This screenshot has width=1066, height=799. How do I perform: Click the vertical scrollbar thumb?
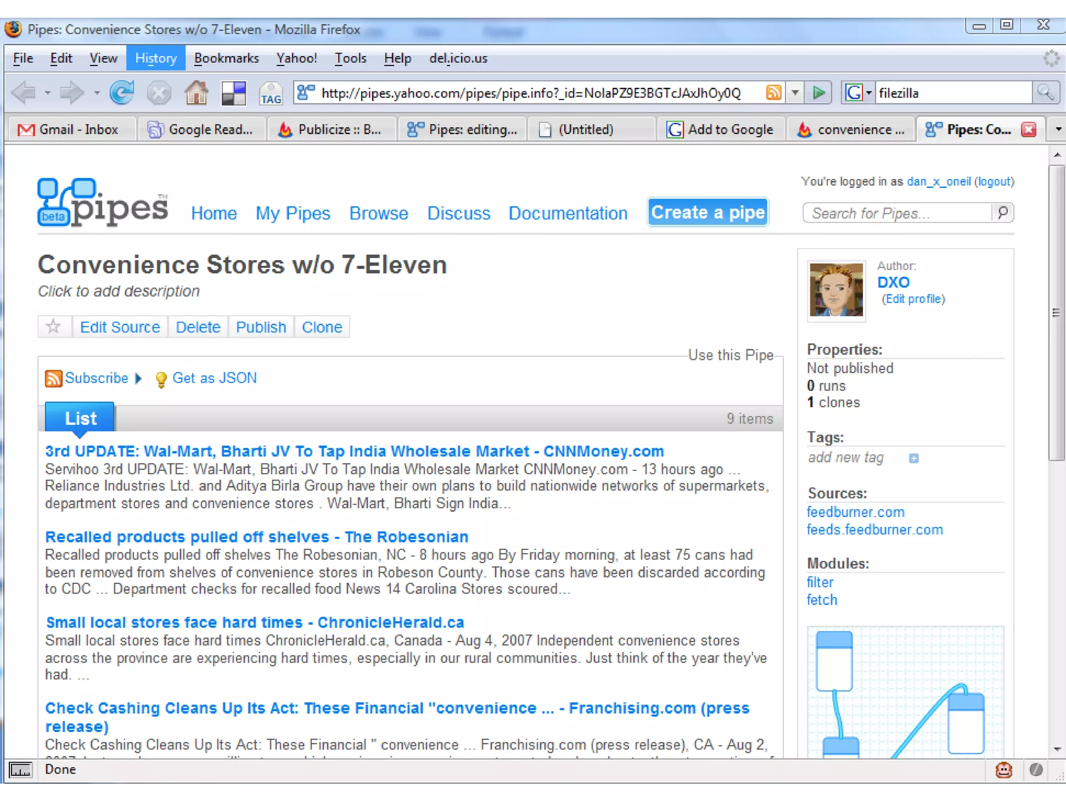point(1056,312)
